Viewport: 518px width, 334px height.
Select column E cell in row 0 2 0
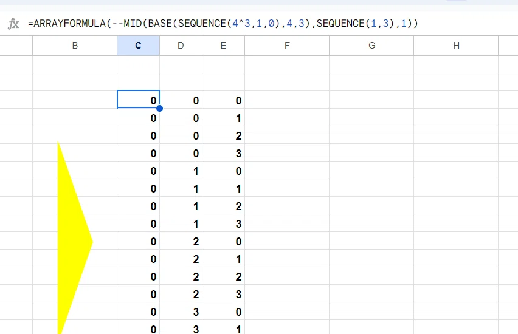pyautogui.click(x=223, y=240)
